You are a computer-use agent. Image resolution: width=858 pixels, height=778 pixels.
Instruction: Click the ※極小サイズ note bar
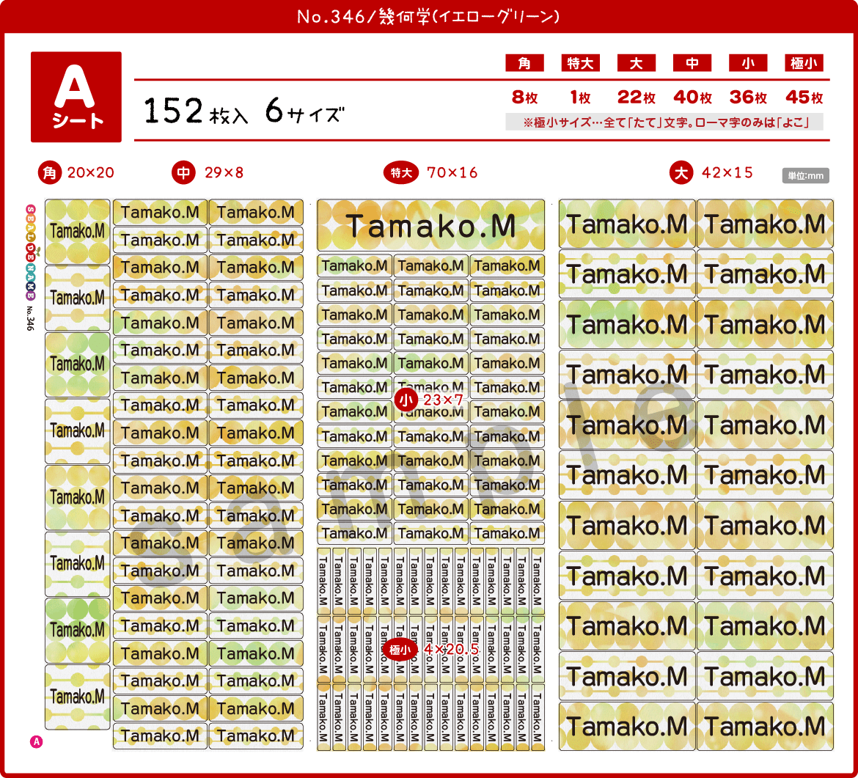(664, 122)
